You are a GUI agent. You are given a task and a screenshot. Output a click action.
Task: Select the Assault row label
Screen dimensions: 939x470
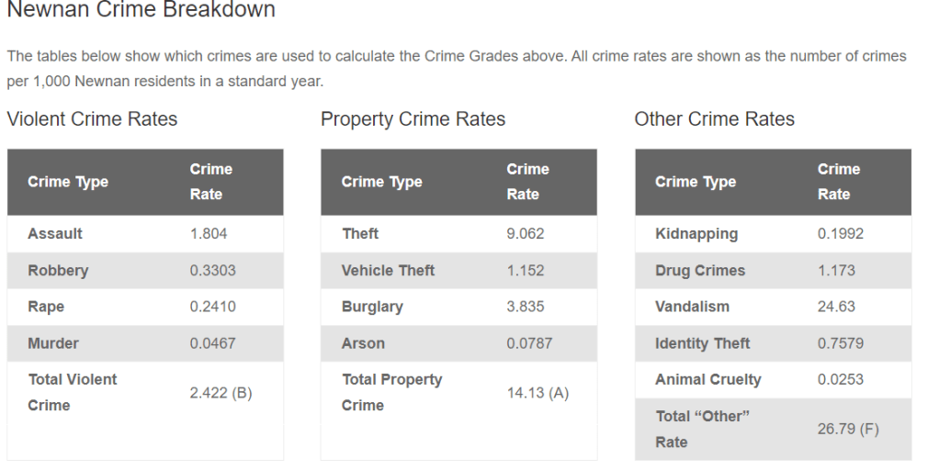pyautogui.click(x=55, y=234)
